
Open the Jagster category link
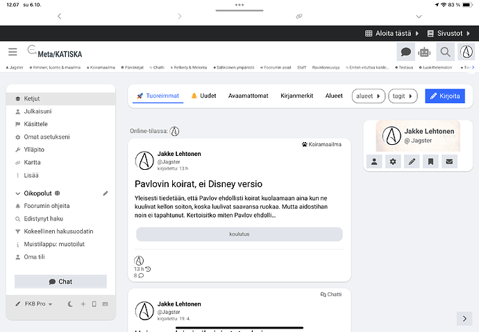coord(15,67)
